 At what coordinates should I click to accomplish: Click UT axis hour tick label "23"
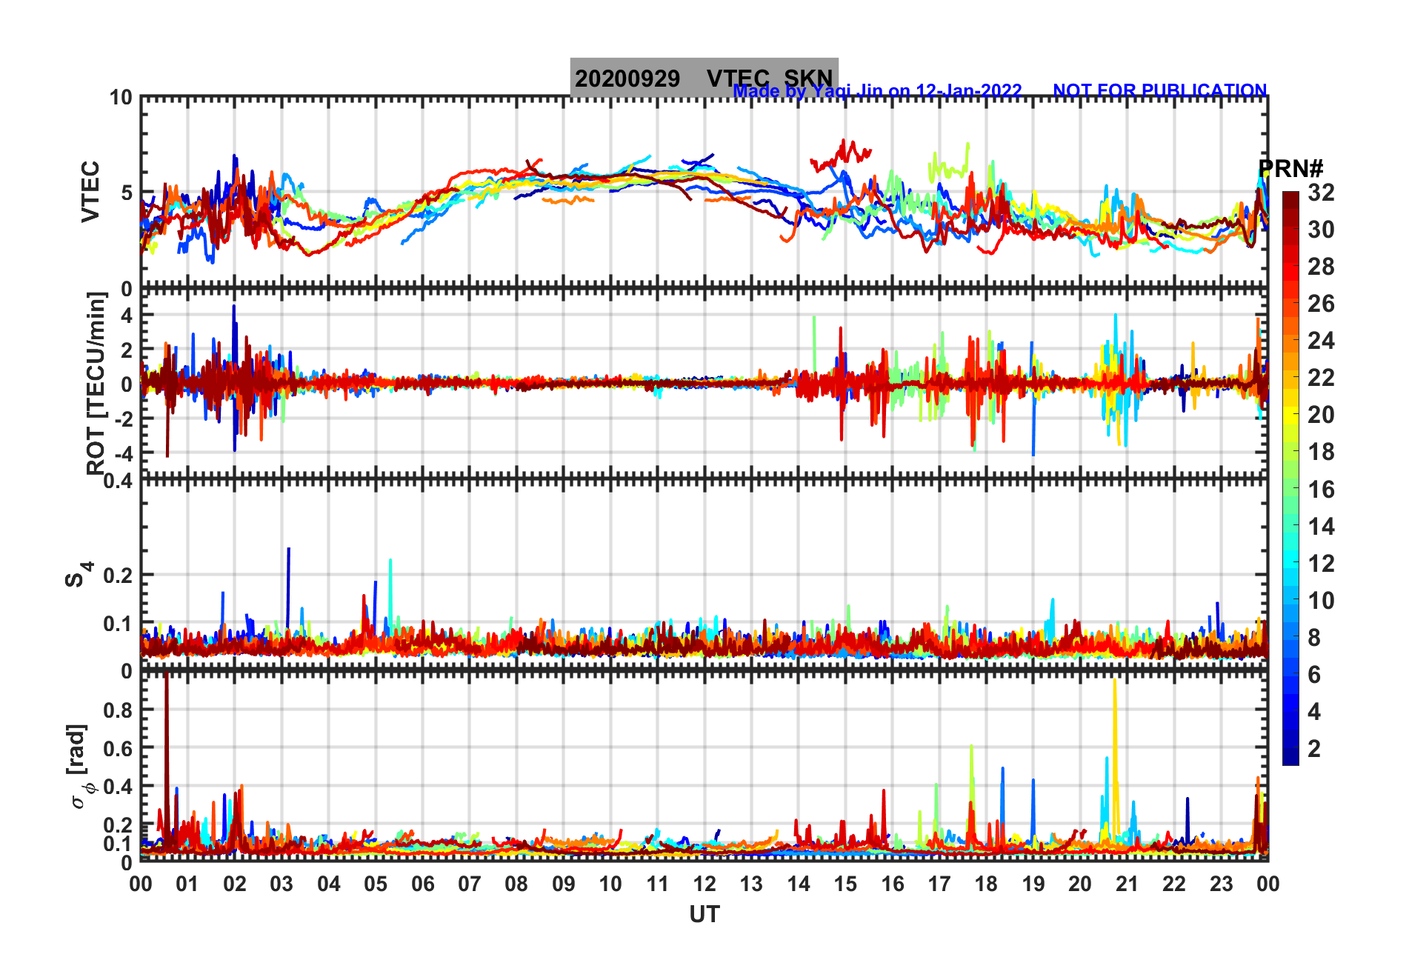point(1222,884)
